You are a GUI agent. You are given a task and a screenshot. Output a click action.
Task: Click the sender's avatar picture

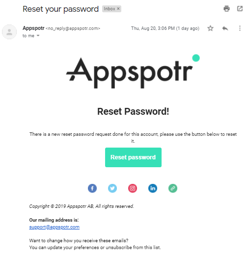point(9,32)
